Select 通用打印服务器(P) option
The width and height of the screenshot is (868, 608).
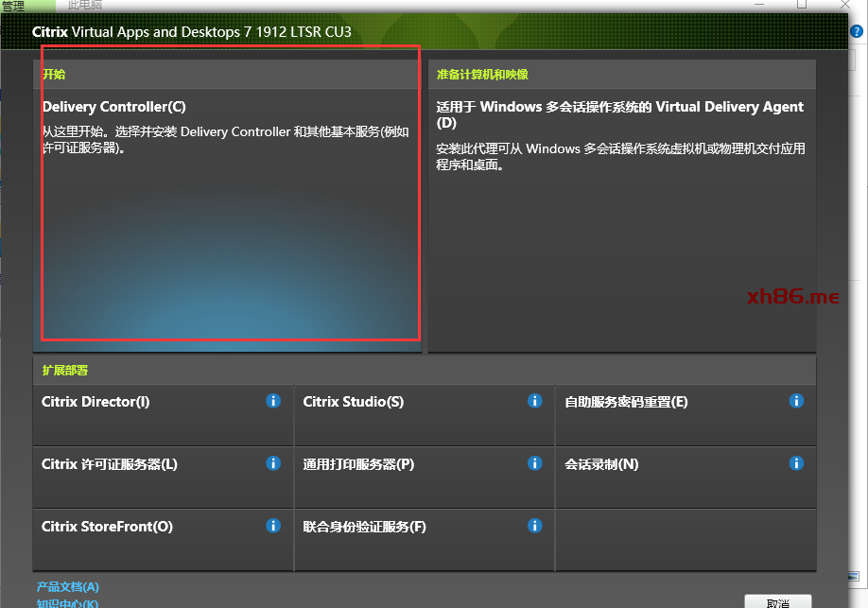click(x=424, y=478)
